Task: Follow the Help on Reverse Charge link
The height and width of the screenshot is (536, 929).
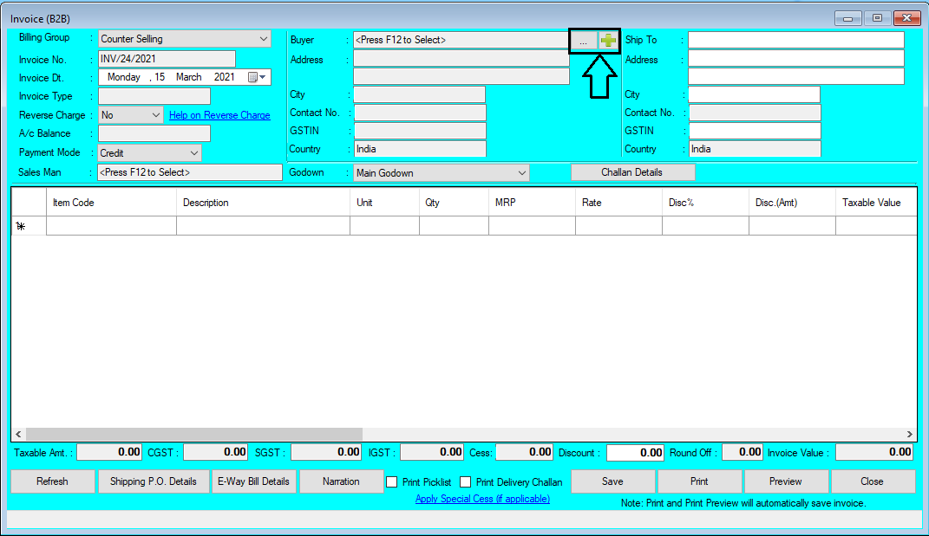Action: (x=219, y=114)
